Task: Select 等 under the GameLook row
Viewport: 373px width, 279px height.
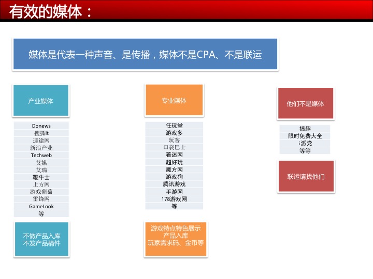Action: (41, 214)
